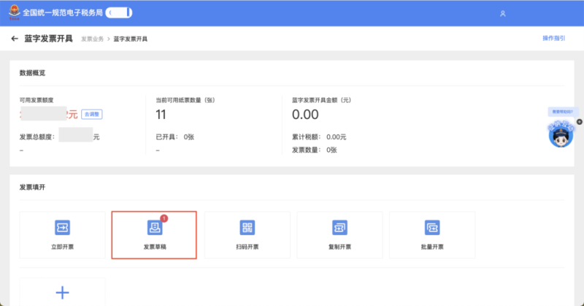Open the cartoon police assistant avatar
This screenshot has width=584, height=306.
pyautogui.click(x=560, y=134)
